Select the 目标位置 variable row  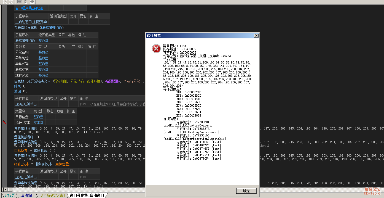click(45, 117)
